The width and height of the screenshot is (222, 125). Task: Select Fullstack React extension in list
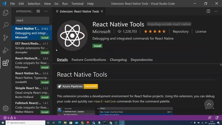click(x=32, y=107)
